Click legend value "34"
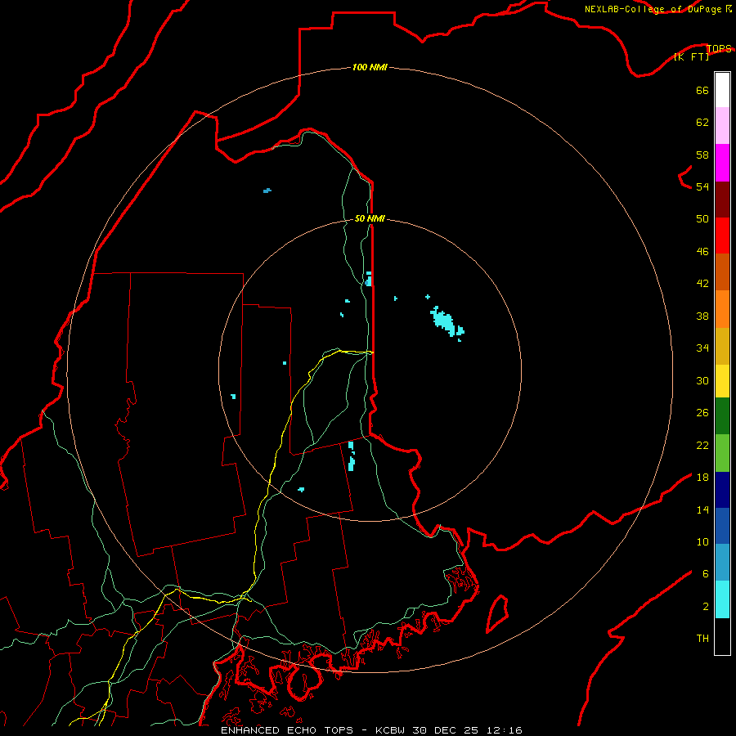 702,348
